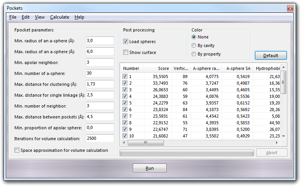Select the By property color option

point(194,54)
